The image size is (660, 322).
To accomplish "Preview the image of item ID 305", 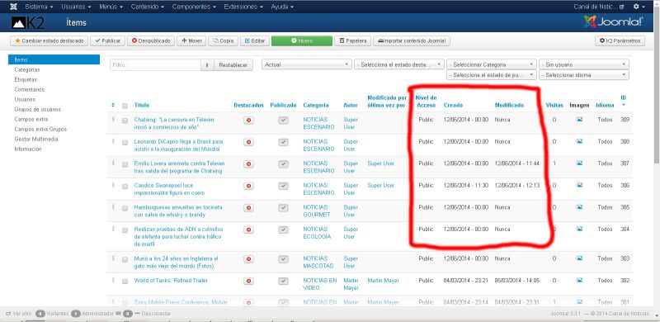I will [579, 207].
